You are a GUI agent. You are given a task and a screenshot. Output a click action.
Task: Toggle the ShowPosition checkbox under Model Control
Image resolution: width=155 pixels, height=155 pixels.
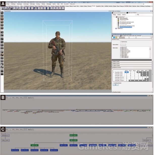pos(121,42)
